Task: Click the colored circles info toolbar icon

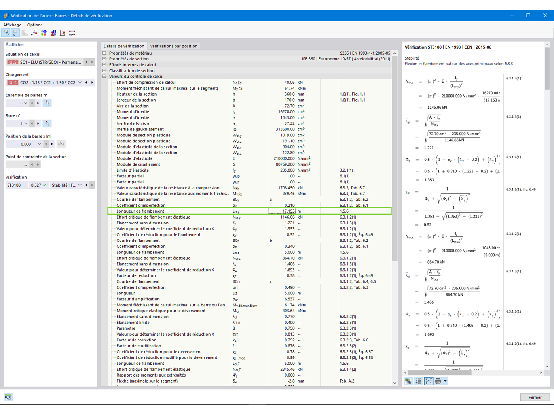Action: click(x=44, y=33)
